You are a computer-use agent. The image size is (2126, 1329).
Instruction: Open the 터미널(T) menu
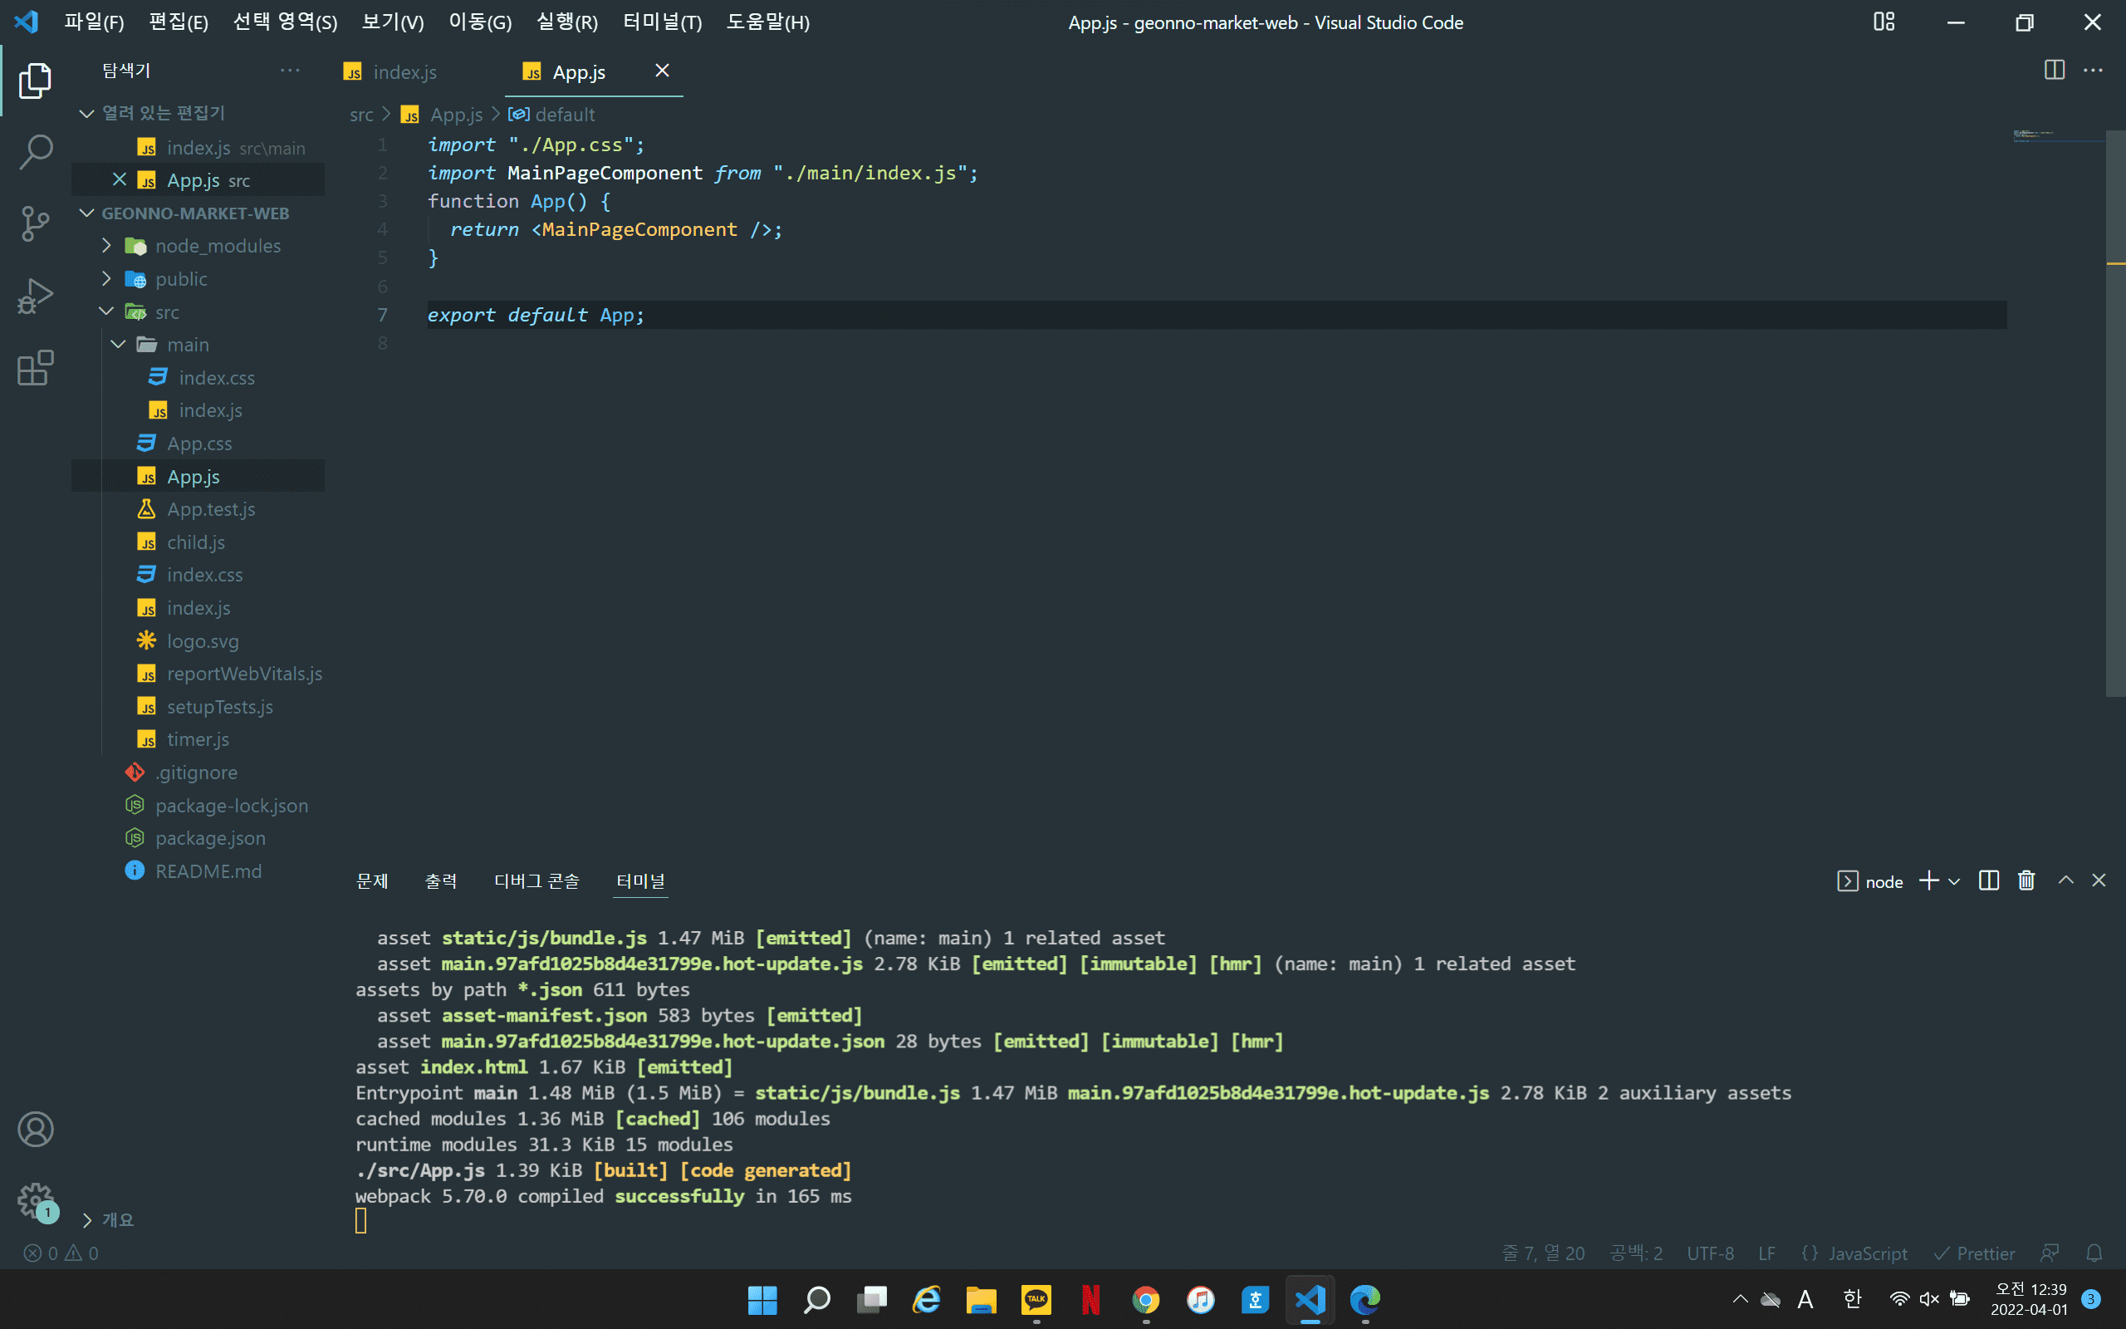(x=662, y=22)
